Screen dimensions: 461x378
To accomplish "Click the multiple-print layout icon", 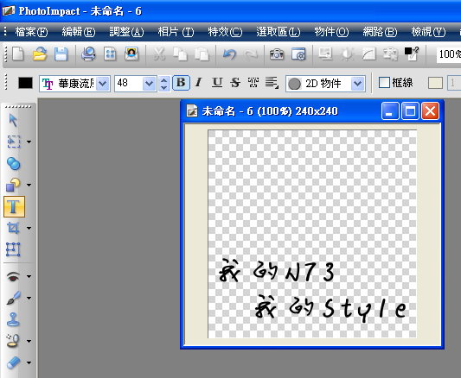I will click(x=110, y=54).
